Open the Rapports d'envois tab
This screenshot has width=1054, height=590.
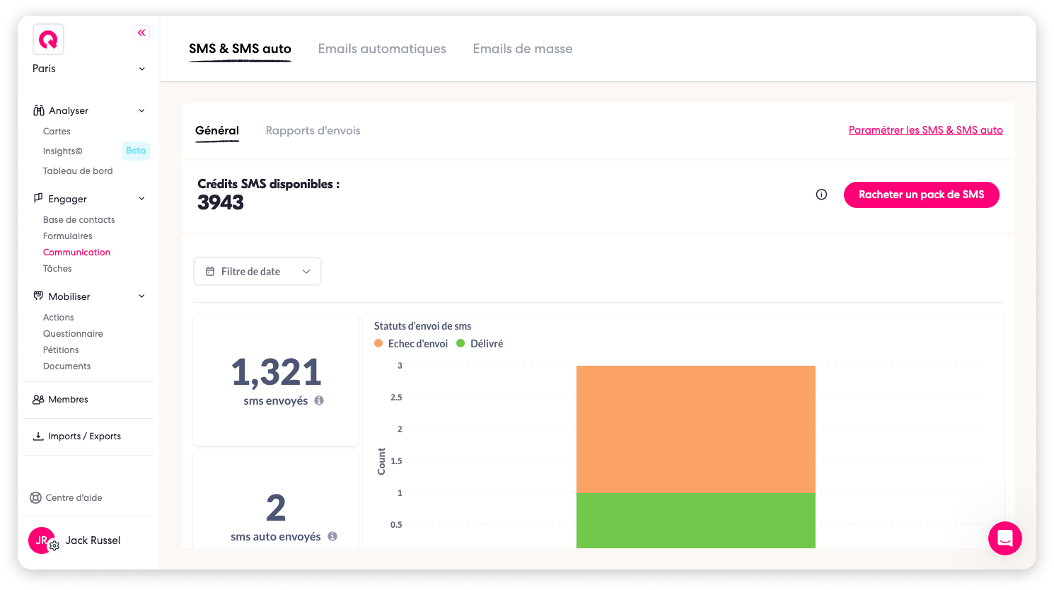click(x=313, y=130)
